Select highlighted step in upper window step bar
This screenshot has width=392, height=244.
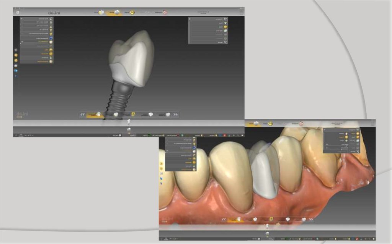[94, 115]
